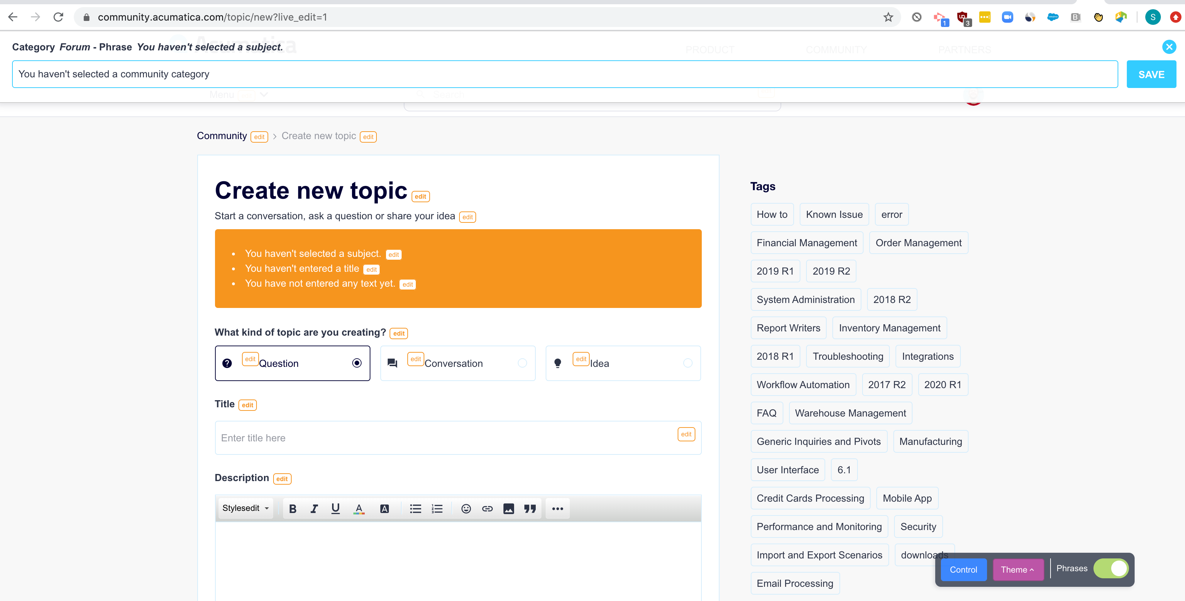Expand the Theme menu

(x=1018, y=569)
